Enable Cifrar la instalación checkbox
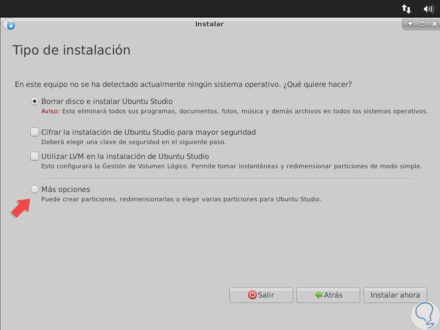 click(35, 132)
